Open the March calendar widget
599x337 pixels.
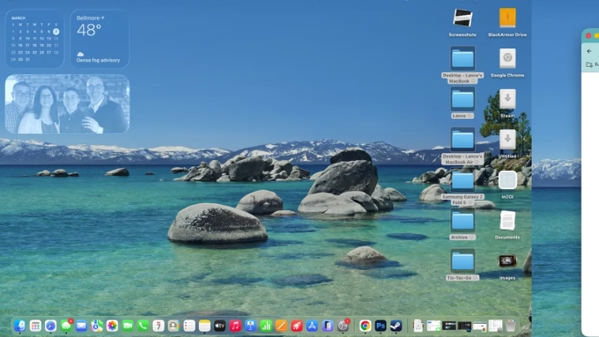(34, 39)
